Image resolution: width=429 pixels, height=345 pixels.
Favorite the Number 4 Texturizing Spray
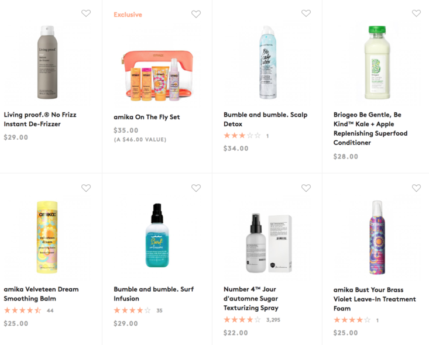click(x=306, y=188)
